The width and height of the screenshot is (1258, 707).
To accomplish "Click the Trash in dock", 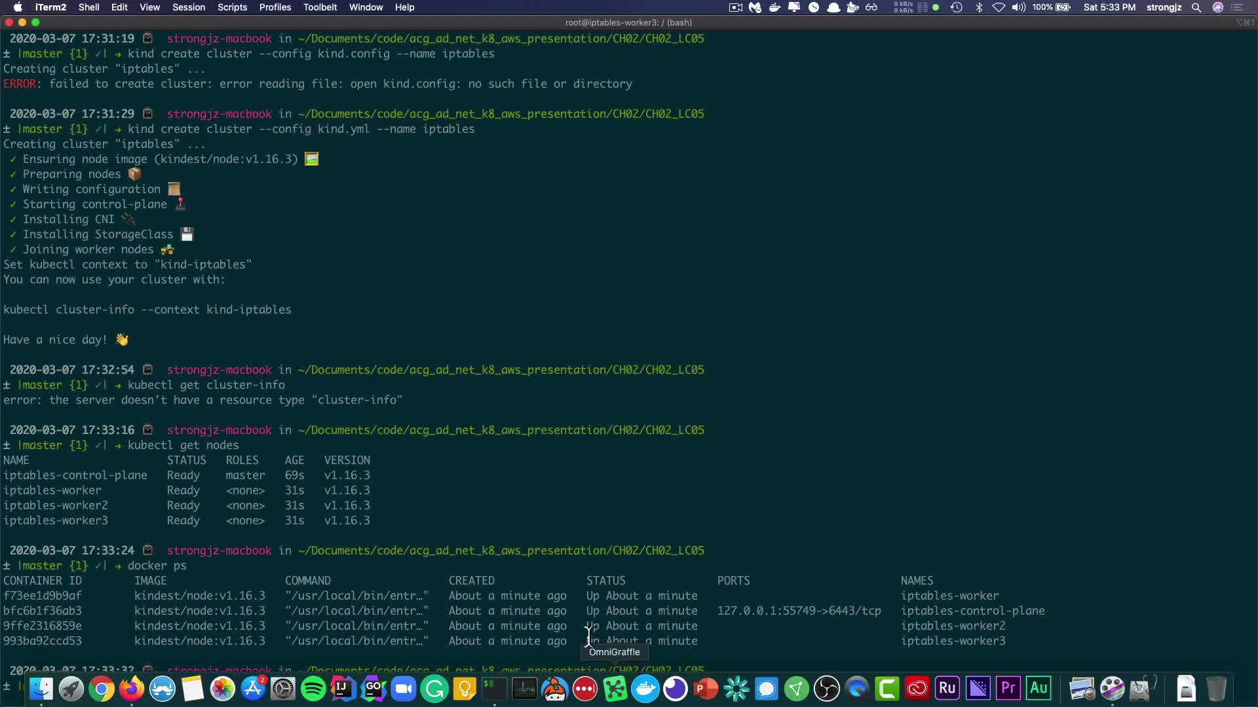I will pyautogui.click(x=1216, y=689).
